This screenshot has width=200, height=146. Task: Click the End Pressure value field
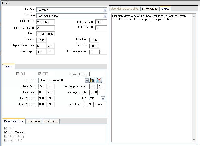click(42, 104)
